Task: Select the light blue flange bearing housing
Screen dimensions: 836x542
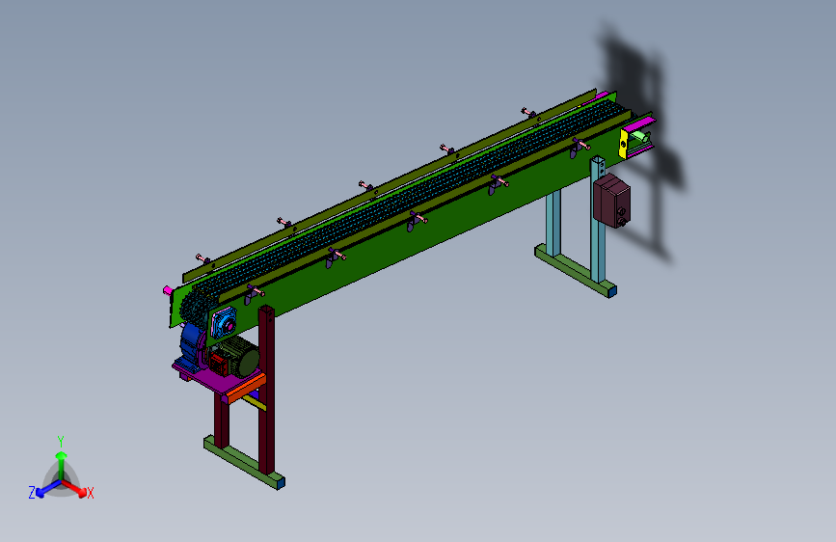Action: click(224, 322)
